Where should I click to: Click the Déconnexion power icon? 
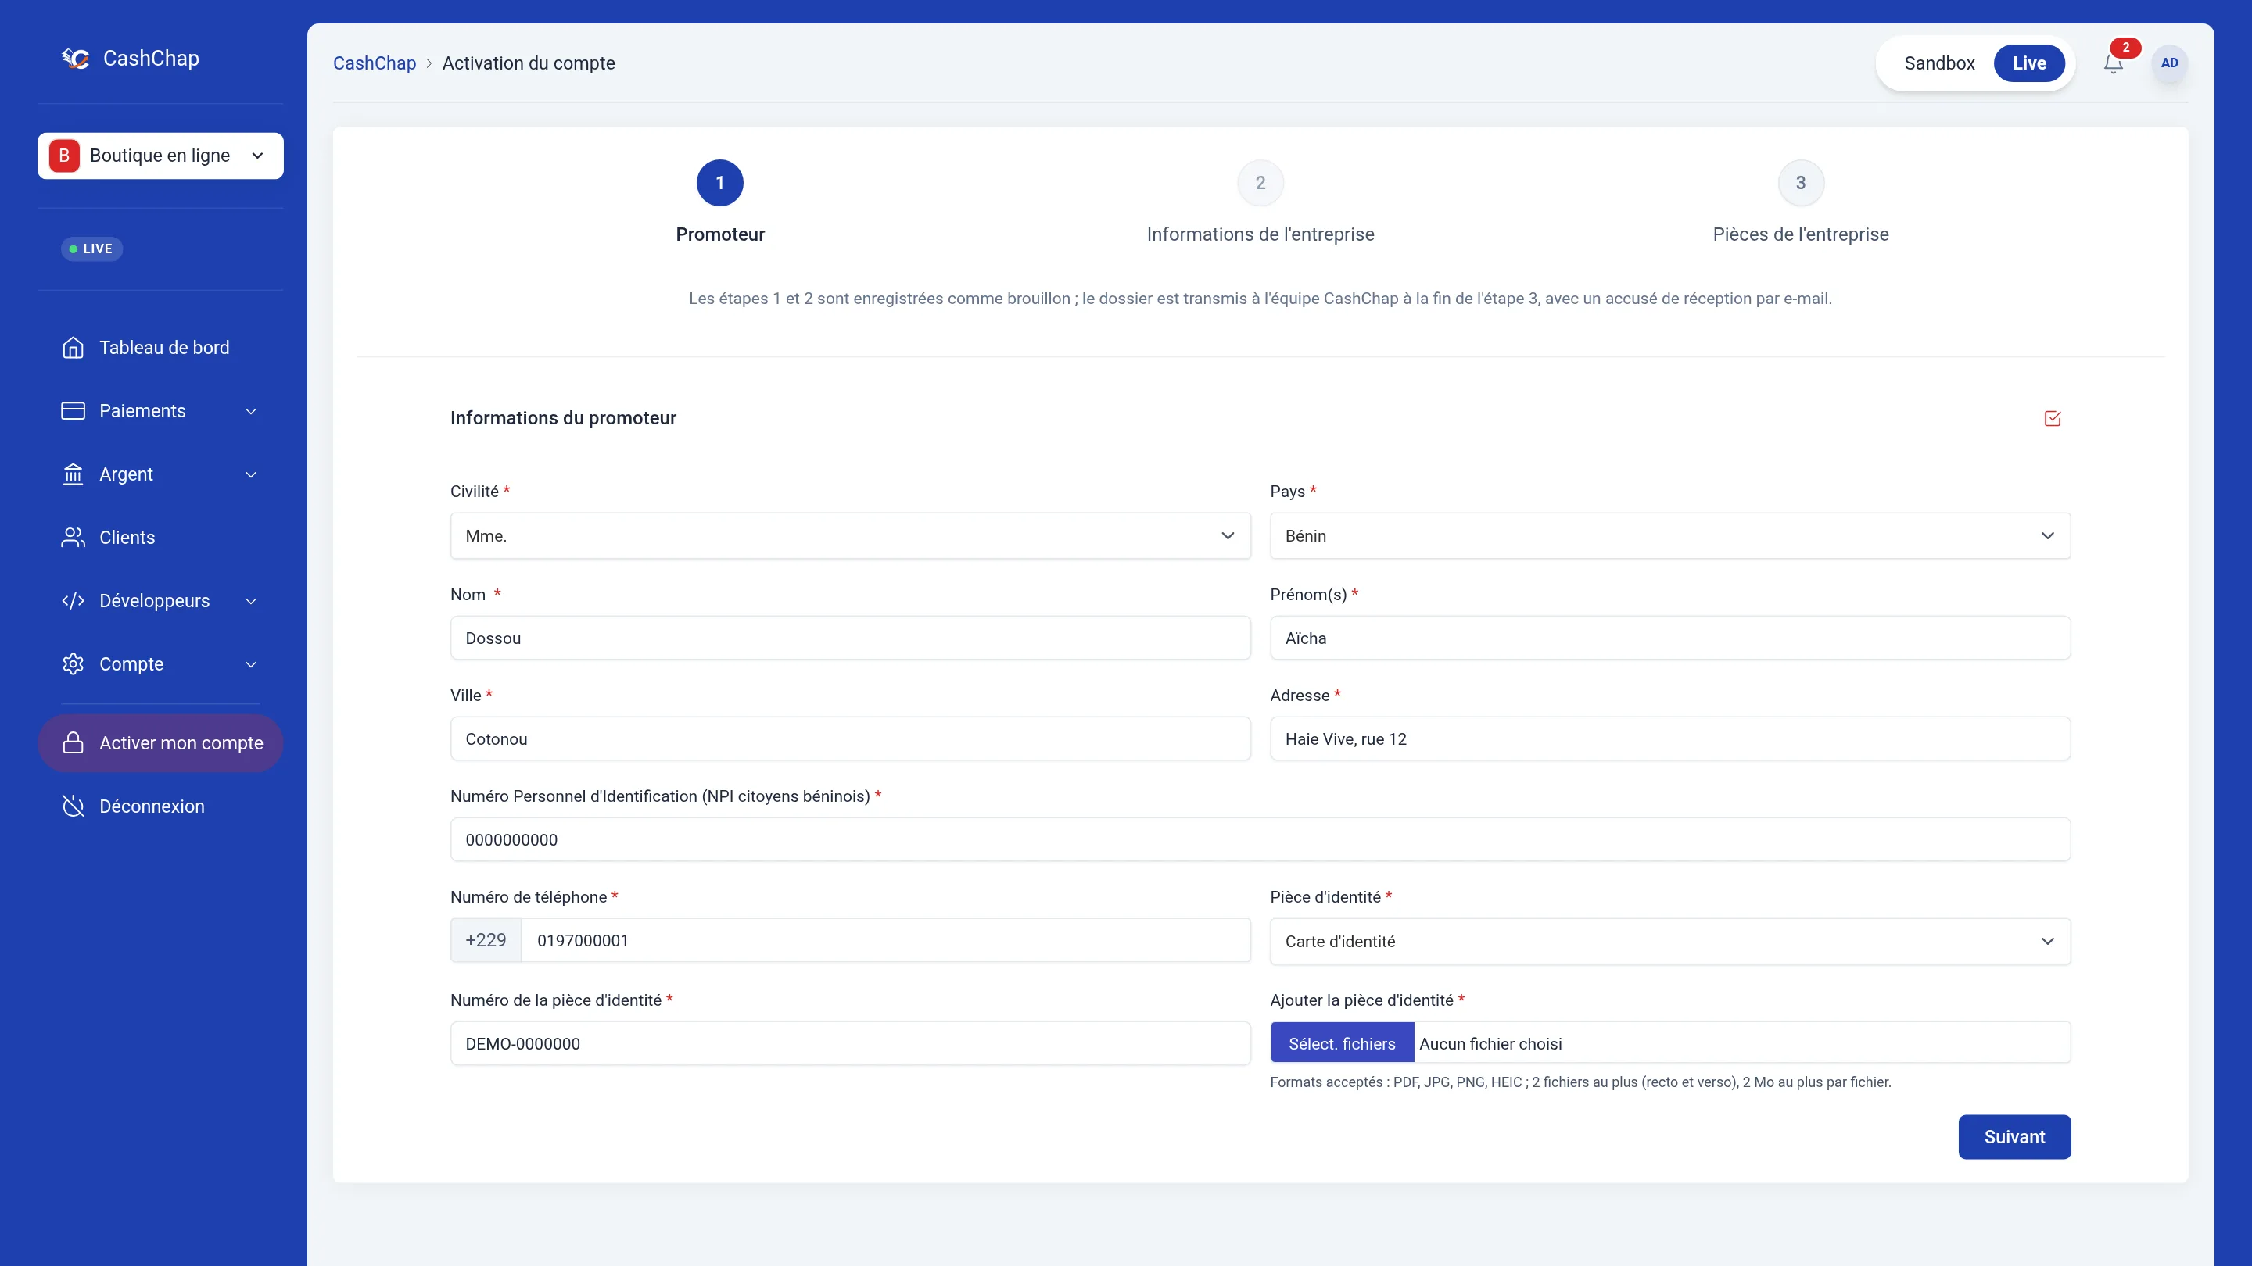(x=74, y=806)
